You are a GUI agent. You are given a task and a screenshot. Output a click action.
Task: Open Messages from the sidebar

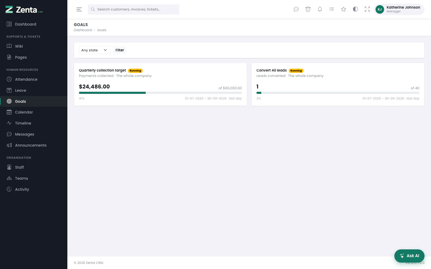34,134
